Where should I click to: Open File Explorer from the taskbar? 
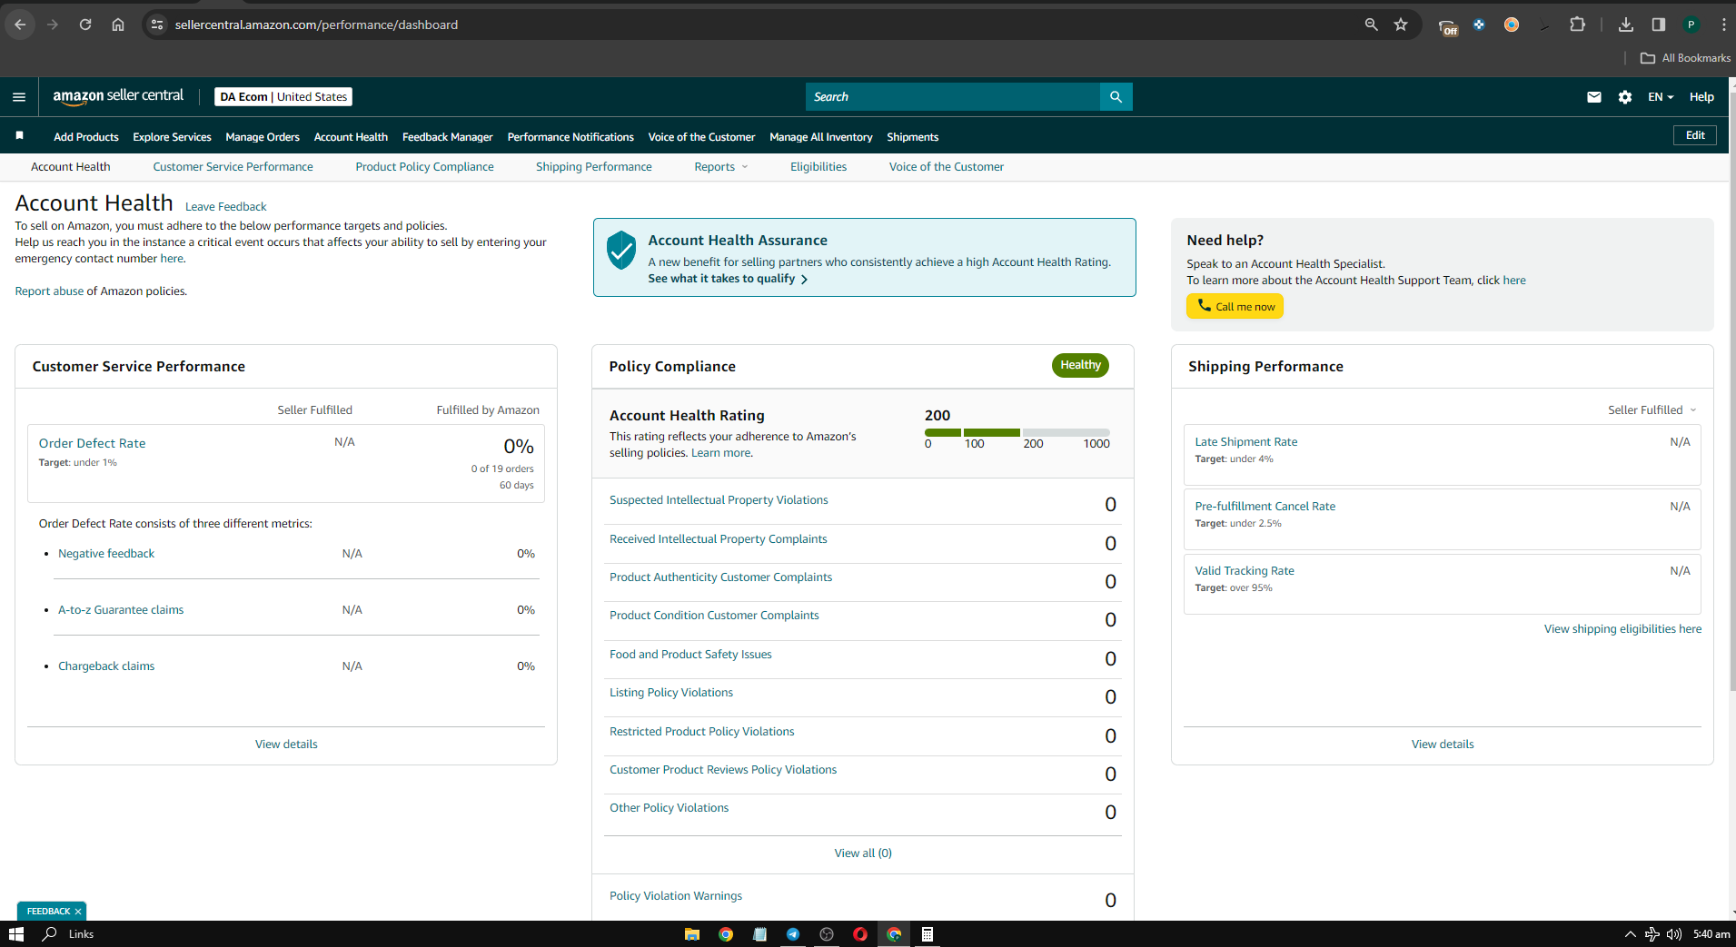692,934
